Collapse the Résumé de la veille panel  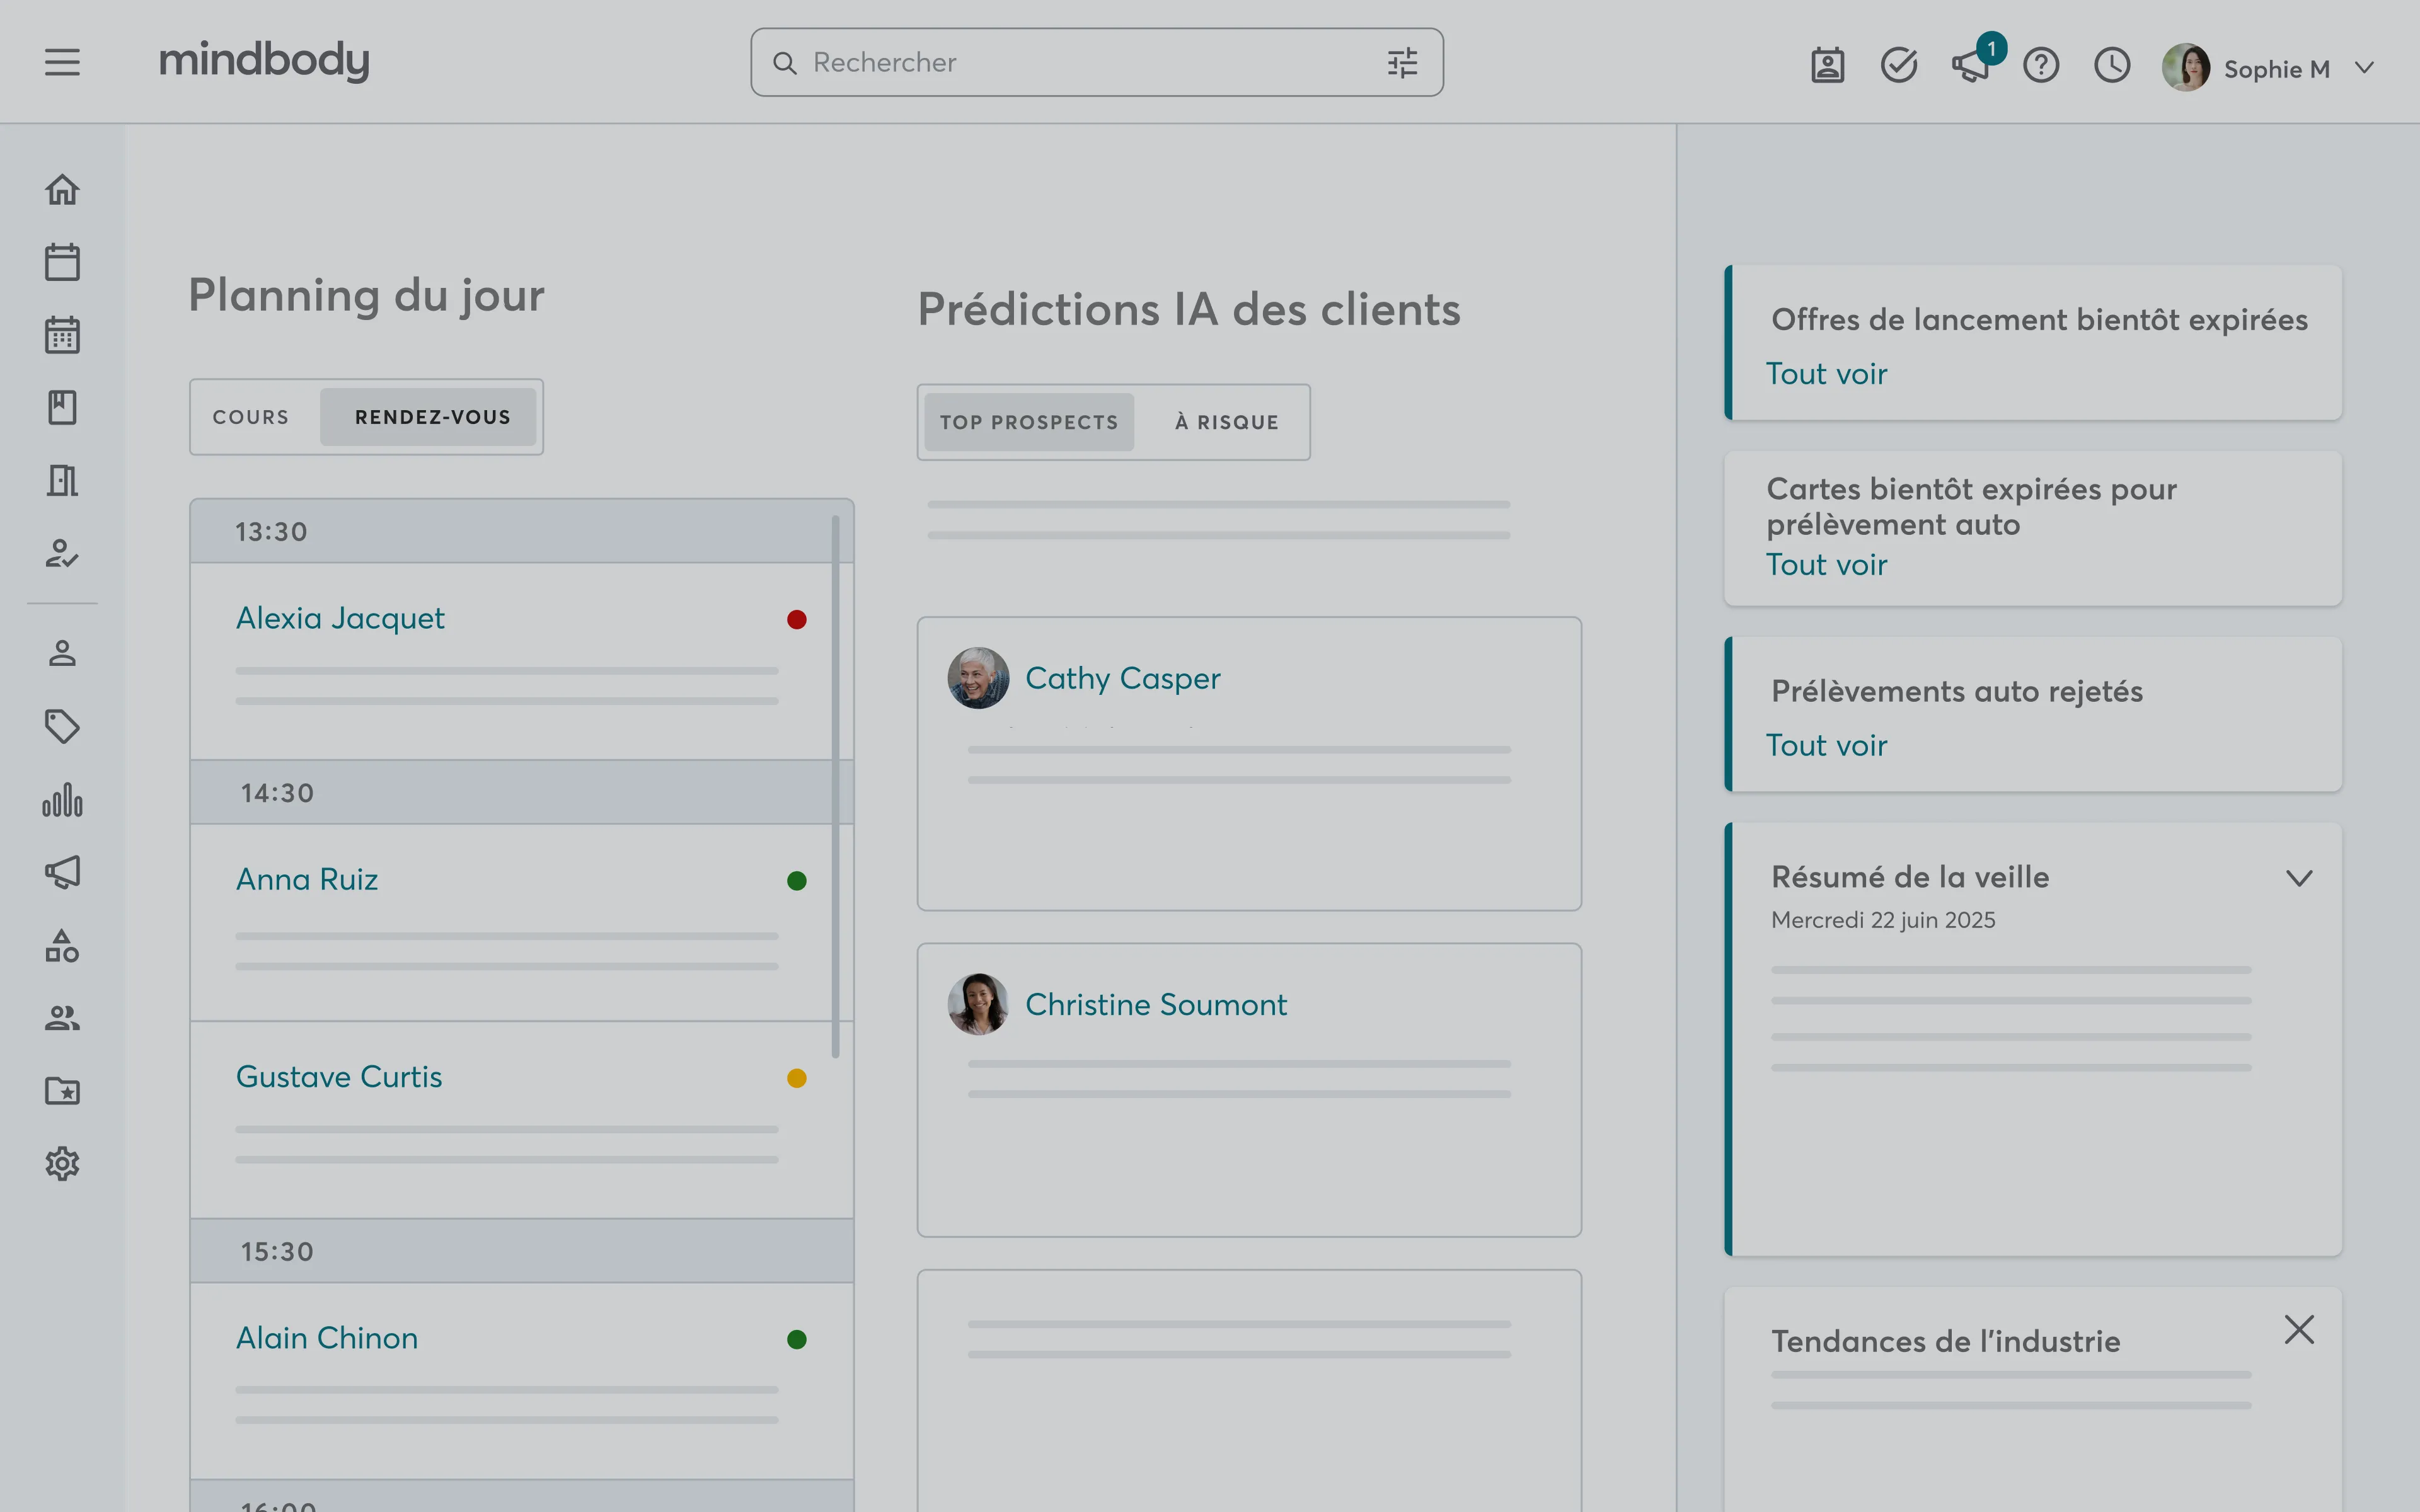pos(2299,878)
